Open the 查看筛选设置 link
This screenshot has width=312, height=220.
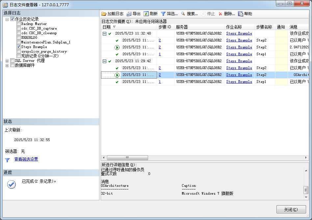tap(26, 159)
